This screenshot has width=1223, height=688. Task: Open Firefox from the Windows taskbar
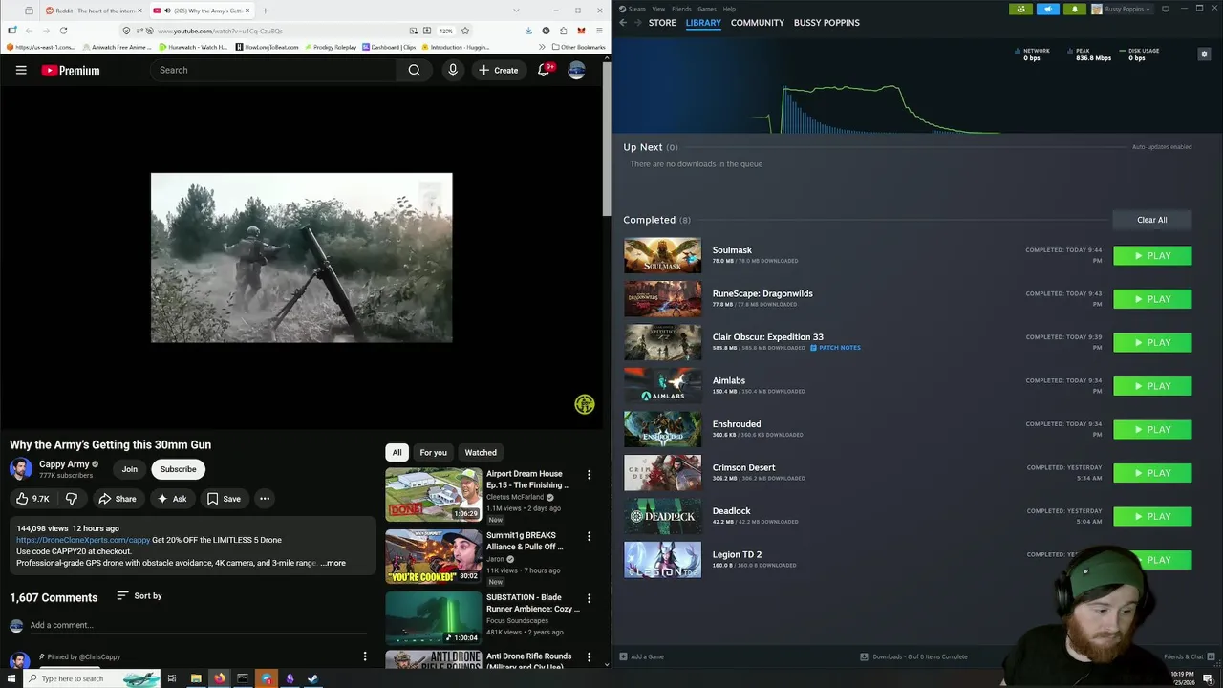[x=219, y=678]
